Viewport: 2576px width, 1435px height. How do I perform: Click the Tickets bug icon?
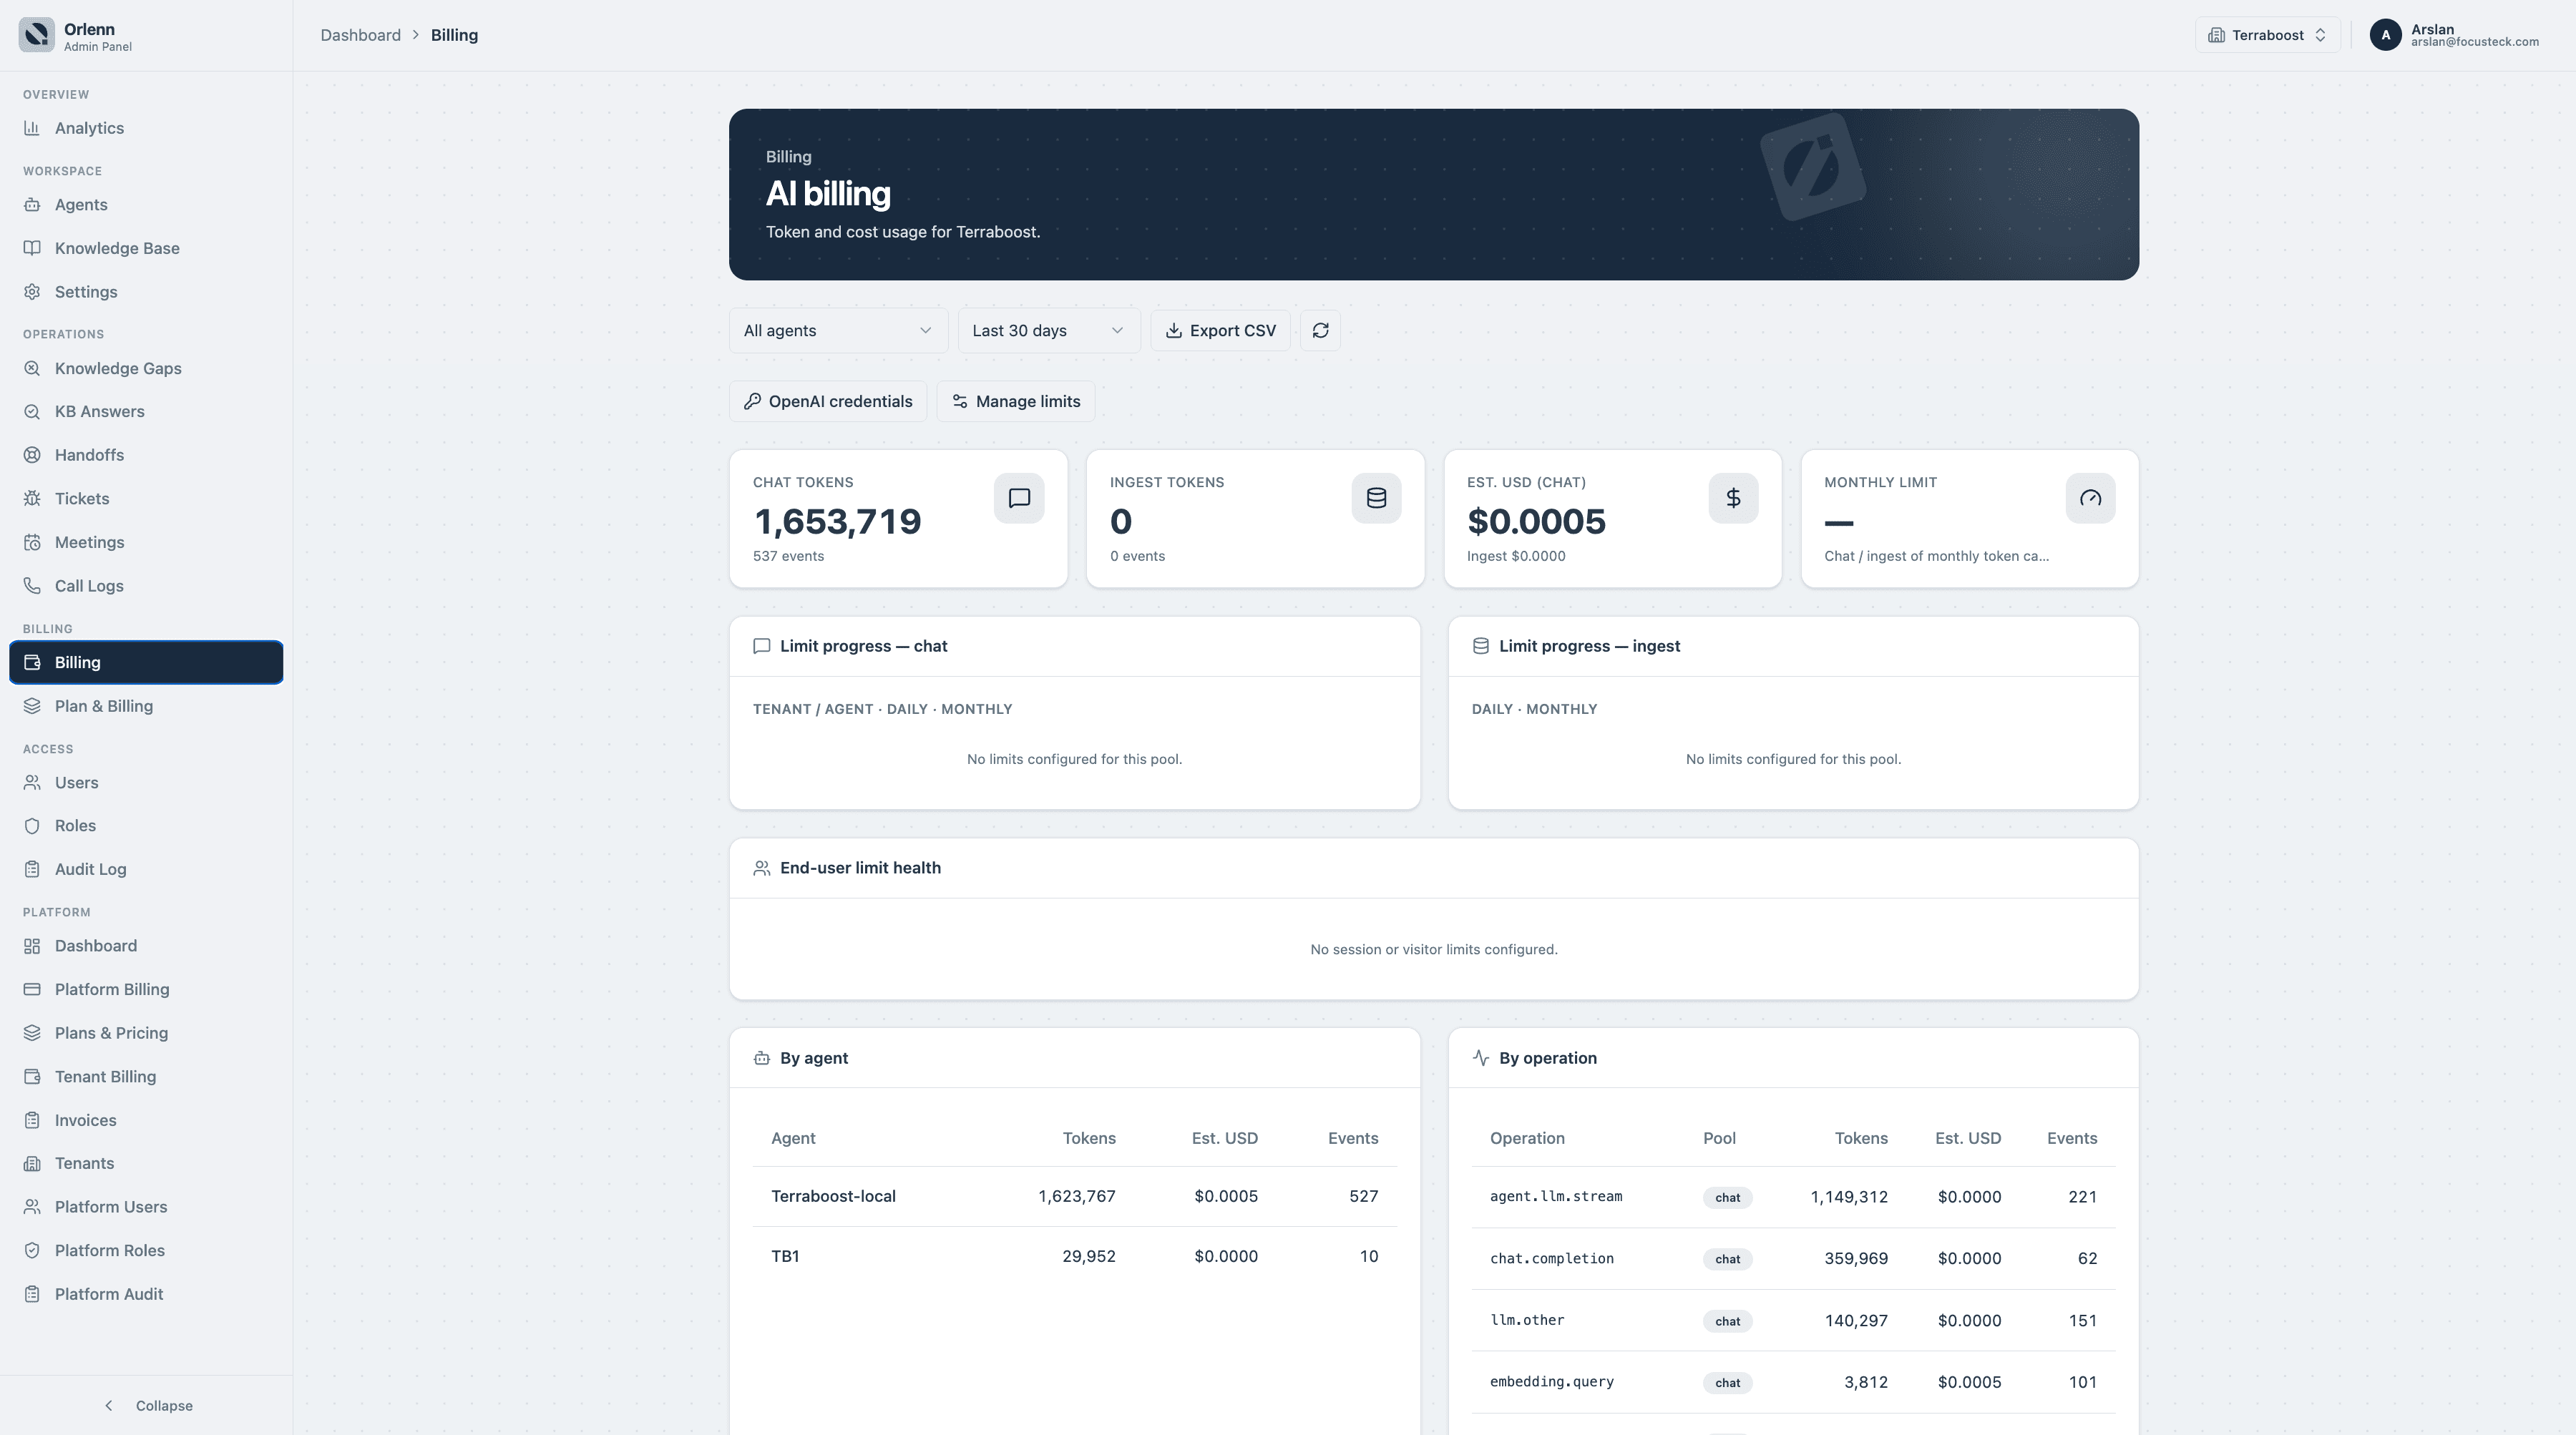click(32, 498)
